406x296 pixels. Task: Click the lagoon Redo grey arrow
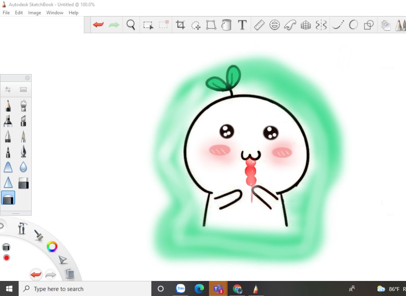51,275
